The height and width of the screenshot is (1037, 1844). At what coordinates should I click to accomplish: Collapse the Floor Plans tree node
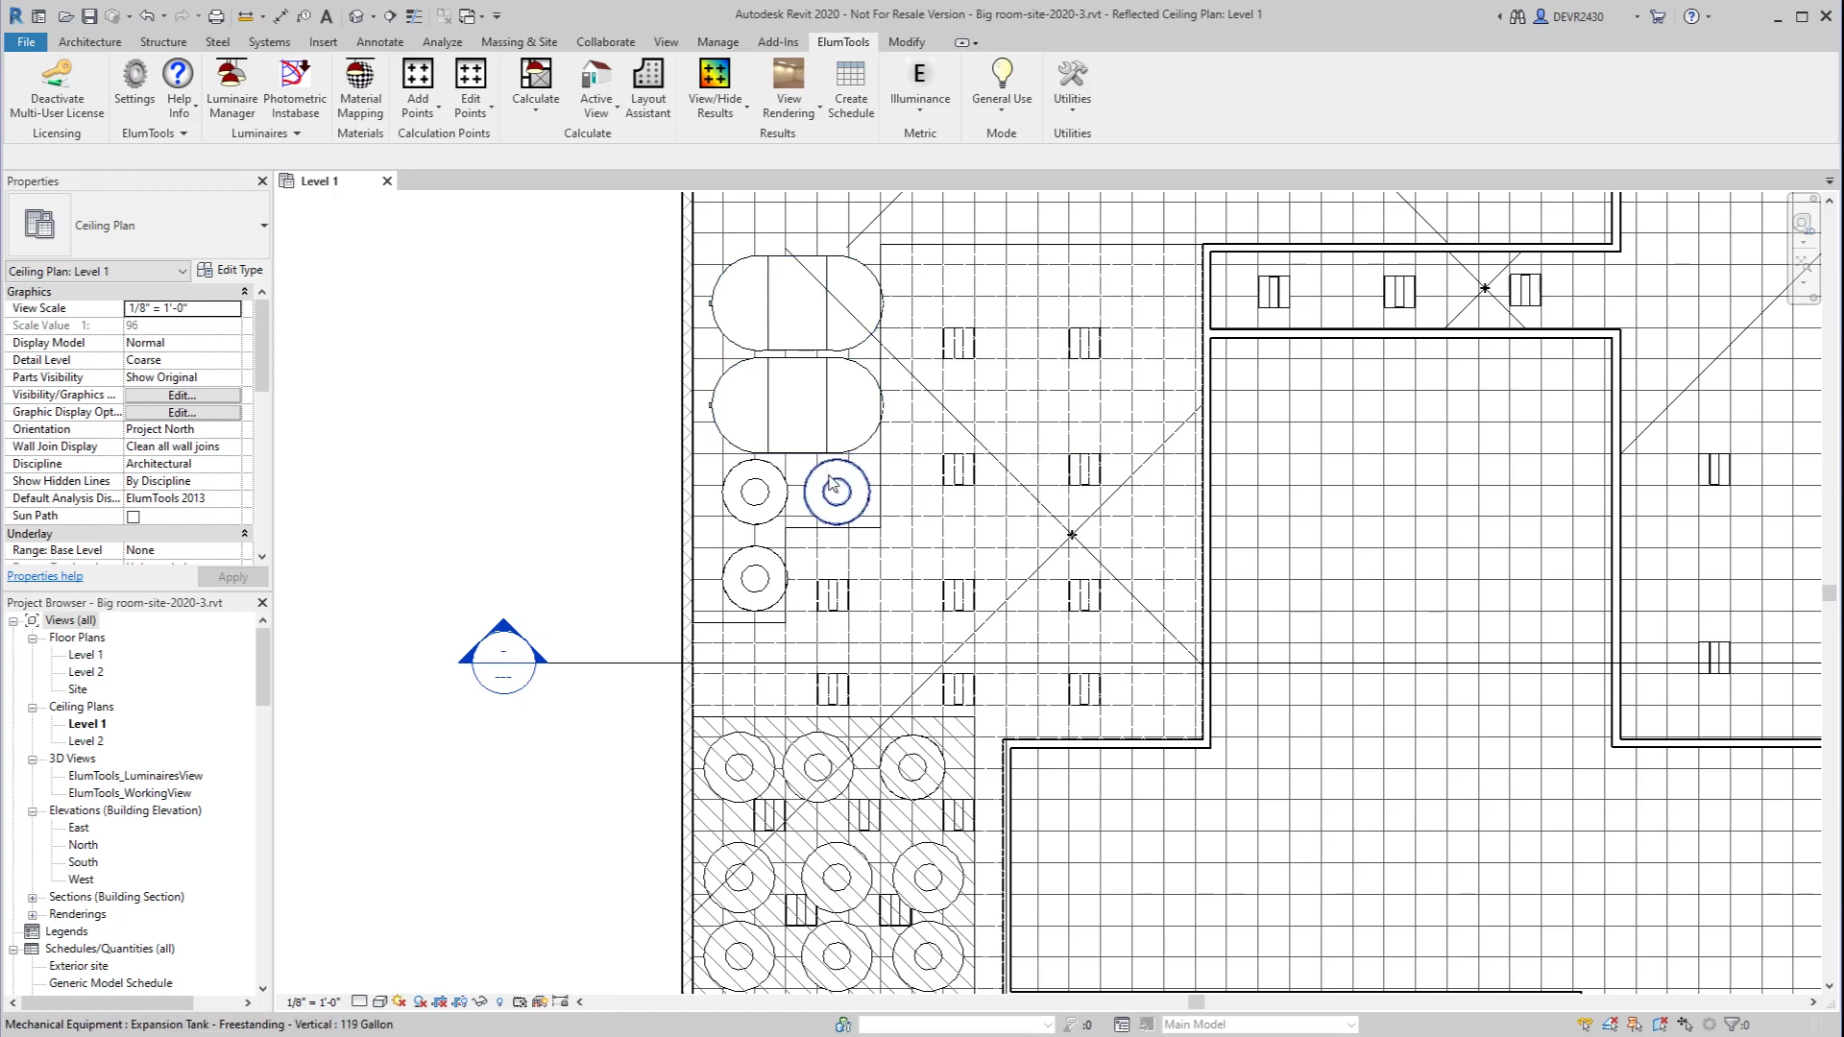[32, 639]
